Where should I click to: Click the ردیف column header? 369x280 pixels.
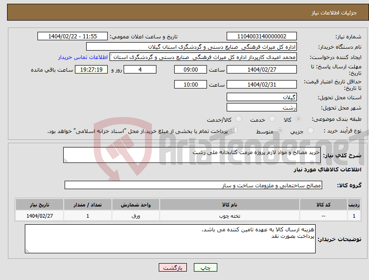coord(354,205)
